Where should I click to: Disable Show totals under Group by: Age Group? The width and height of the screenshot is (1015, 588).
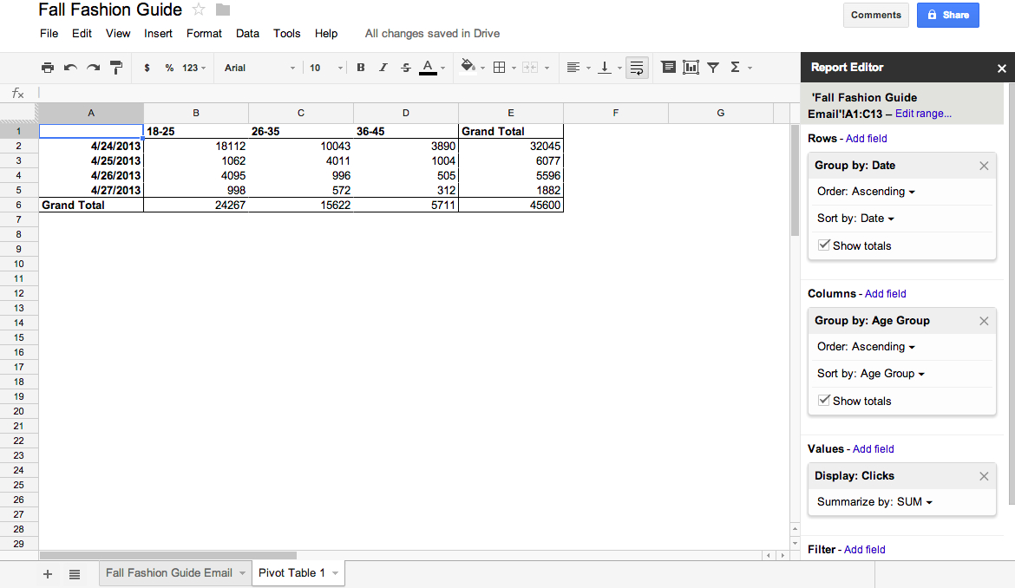pyautogui.click(x=823, y=401)
